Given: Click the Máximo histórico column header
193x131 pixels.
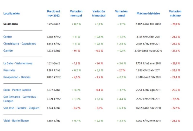Looking at the screenshot, I should click(148, 14).
